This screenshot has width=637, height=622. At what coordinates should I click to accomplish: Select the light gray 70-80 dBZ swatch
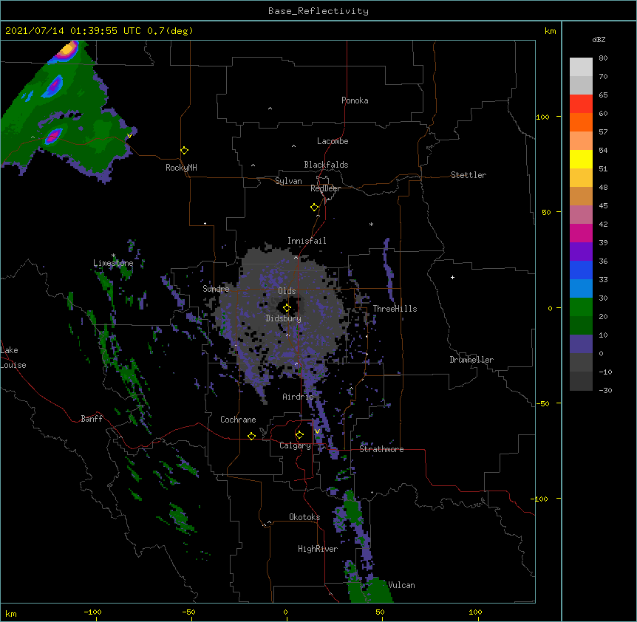(x=581, y=67)
